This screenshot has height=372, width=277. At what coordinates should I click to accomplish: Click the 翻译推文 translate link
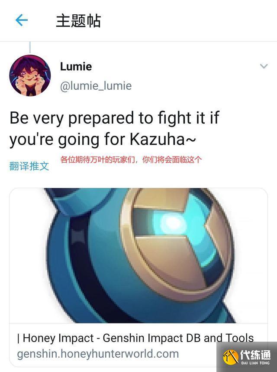pyautogui.click(x=29, y=166)
